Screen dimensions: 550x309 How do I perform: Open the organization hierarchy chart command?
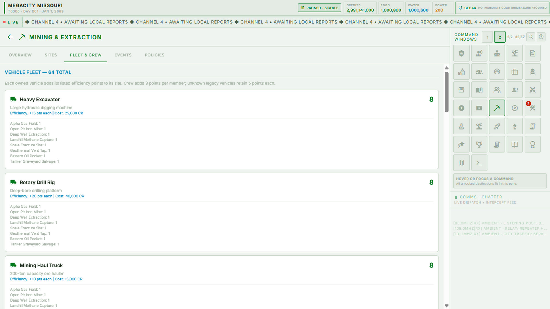click(x=497, y=53)
